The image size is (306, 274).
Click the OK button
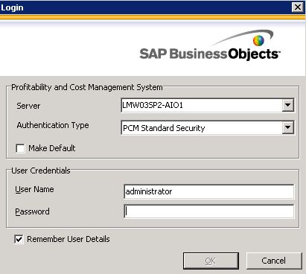(x=211, y=261)
